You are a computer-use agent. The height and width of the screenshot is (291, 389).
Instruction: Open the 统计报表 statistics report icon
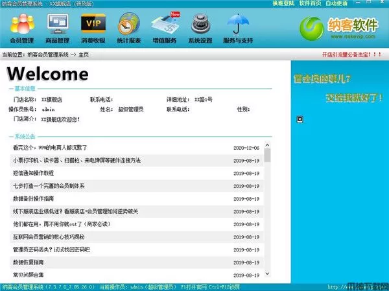[x=129, y=28]
